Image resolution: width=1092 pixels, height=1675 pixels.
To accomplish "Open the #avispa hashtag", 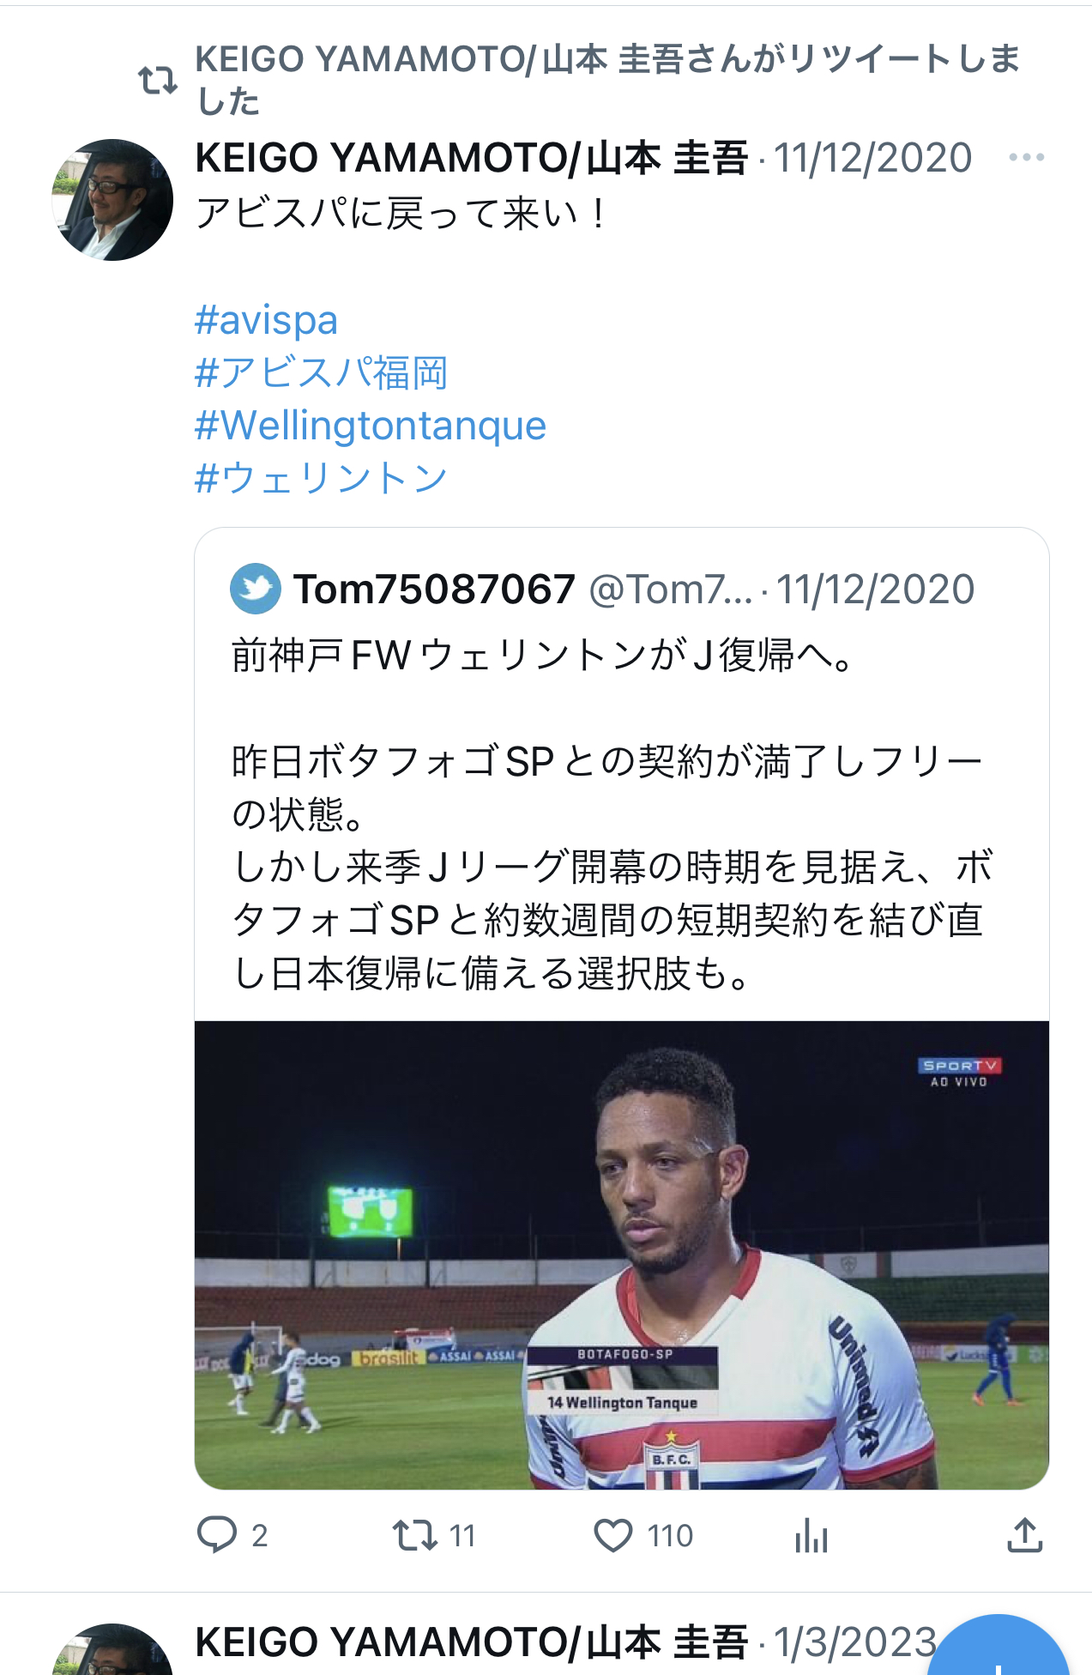I will (266, 320).
